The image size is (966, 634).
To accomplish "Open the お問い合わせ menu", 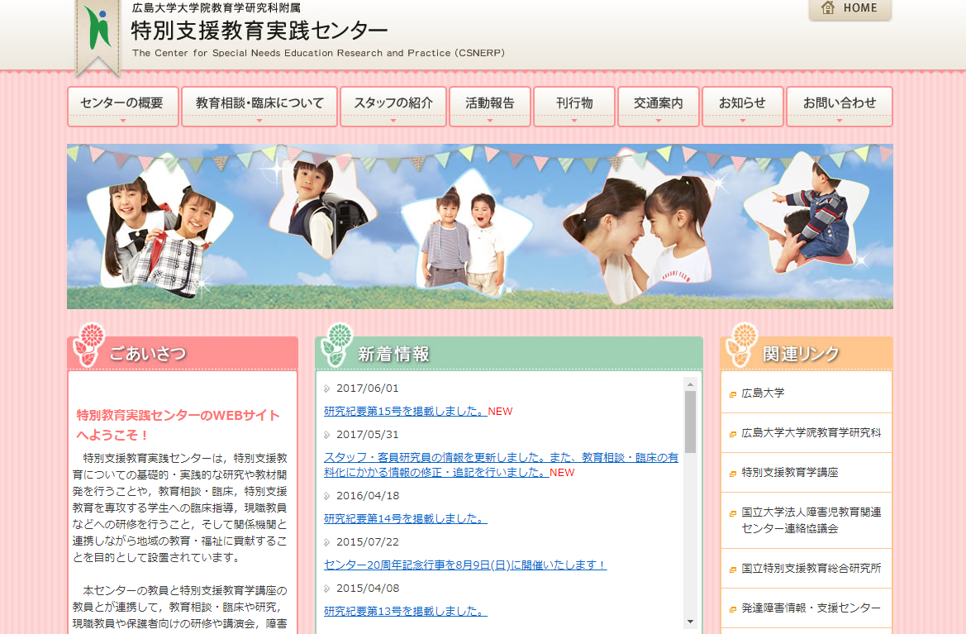I will click(839, 107).
